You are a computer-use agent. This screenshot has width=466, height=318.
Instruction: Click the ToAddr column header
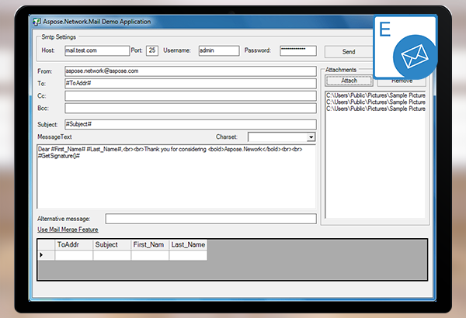click(74, 244)
